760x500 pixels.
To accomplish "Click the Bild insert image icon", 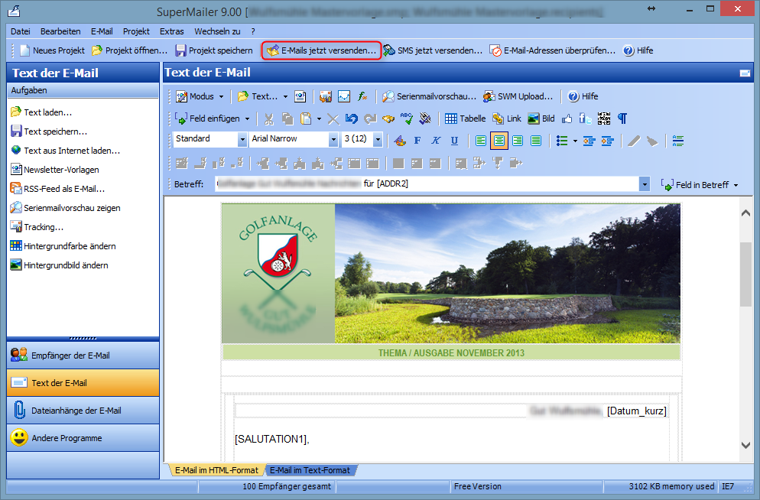I will click(541, 119).
